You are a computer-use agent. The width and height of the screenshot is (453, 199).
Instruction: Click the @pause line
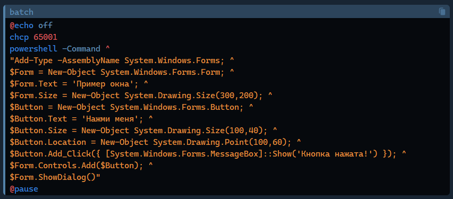24,189
